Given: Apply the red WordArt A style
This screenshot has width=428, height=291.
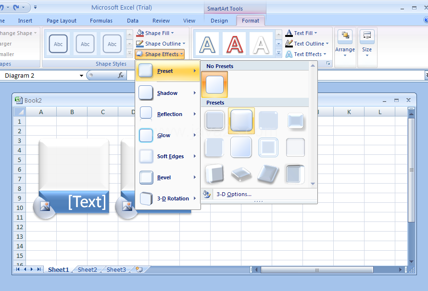Looking at the screenshot, I should click(235, 44).
